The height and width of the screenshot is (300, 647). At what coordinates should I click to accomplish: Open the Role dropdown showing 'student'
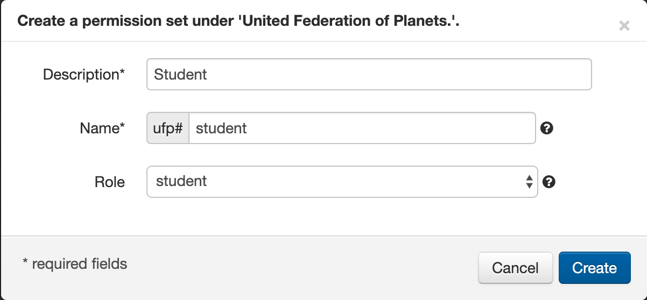[x=342, y=182]
